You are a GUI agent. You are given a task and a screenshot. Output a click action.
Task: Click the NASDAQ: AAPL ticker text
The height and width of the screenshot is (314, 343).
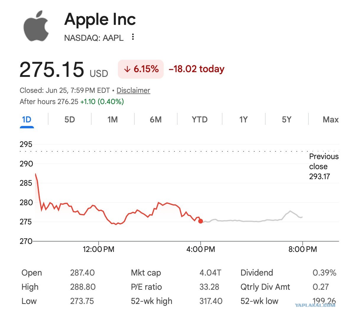(x=94, y=38)
